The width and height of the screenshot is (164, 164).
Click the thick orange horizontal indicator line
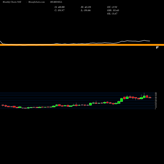coord(82,45)
